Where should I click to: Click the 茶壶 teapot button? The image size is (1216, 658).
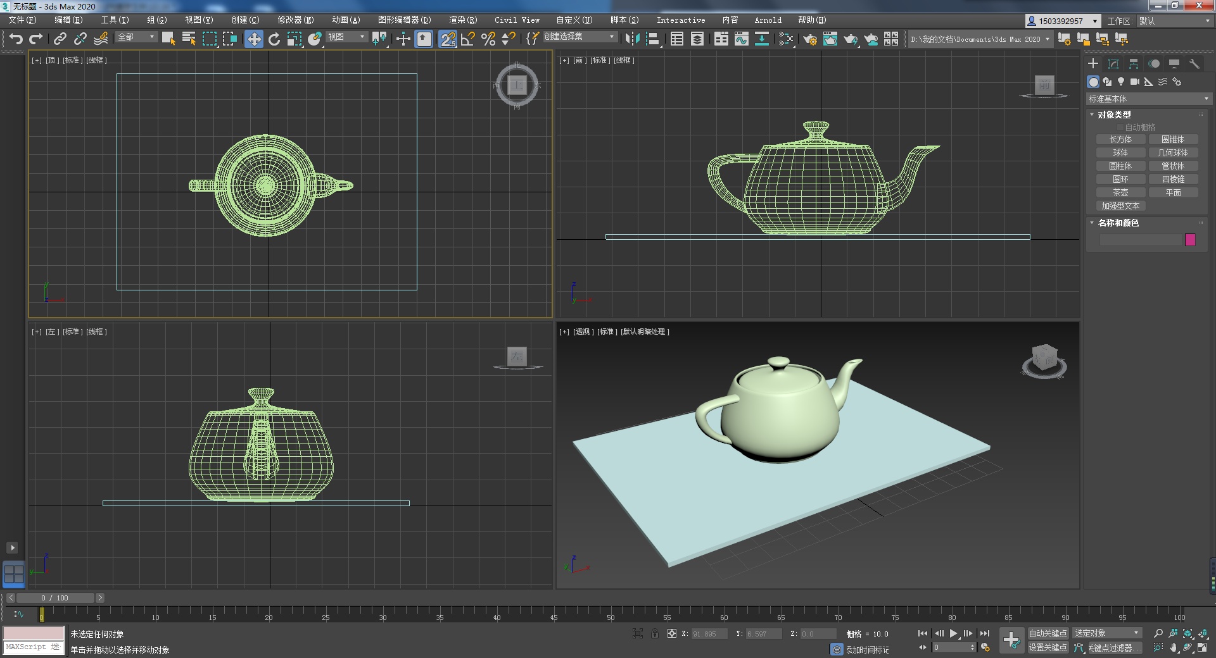[1120, 192]
